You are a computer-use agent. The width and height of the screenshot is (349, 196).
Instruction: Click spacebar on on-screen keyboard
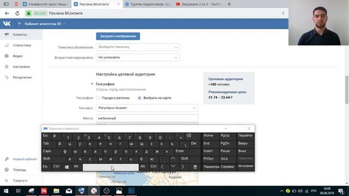tap(111, 167)
